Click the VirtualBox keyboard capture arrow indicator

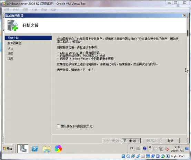[168, 156]
